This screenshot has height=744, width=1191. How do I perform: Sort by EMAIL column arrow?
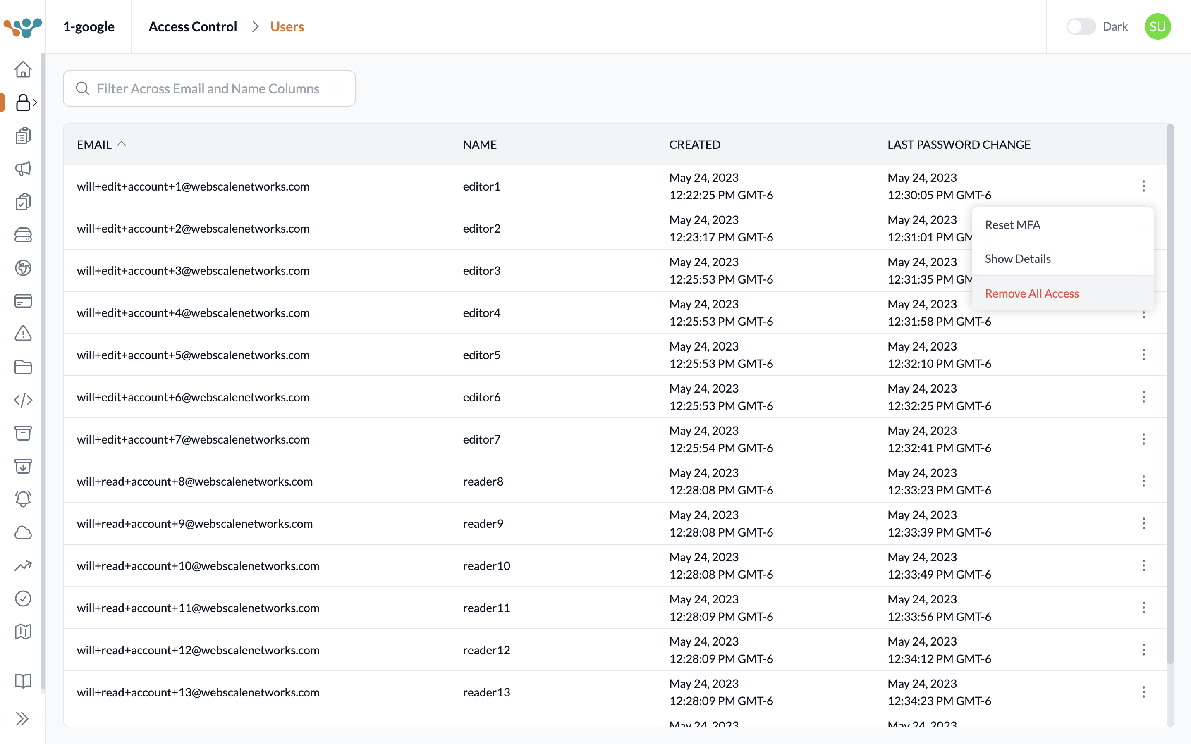pos(122,144)
